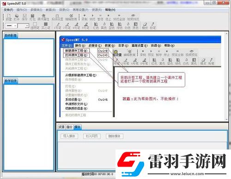Start recording with the 录制 button
This screenshot has height=179, width=231.
(85, 17)
